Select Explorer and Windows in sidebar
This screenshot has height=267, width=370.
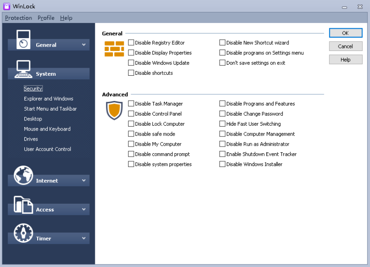(49, 99)
